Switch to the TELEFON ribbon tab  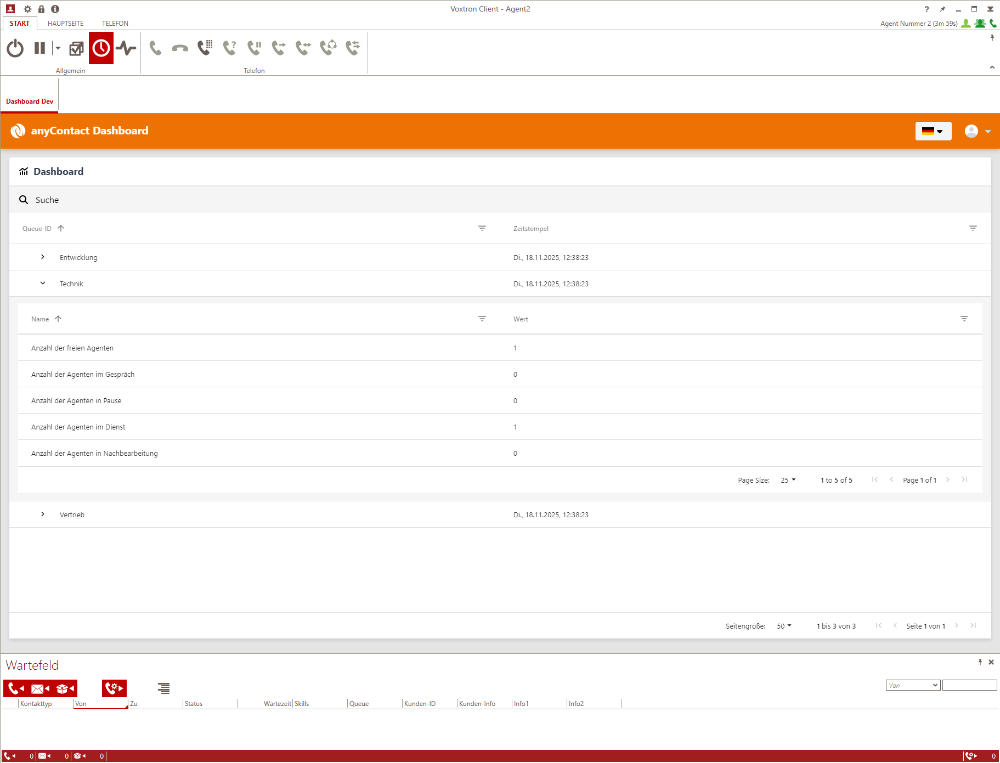(115, 24)
